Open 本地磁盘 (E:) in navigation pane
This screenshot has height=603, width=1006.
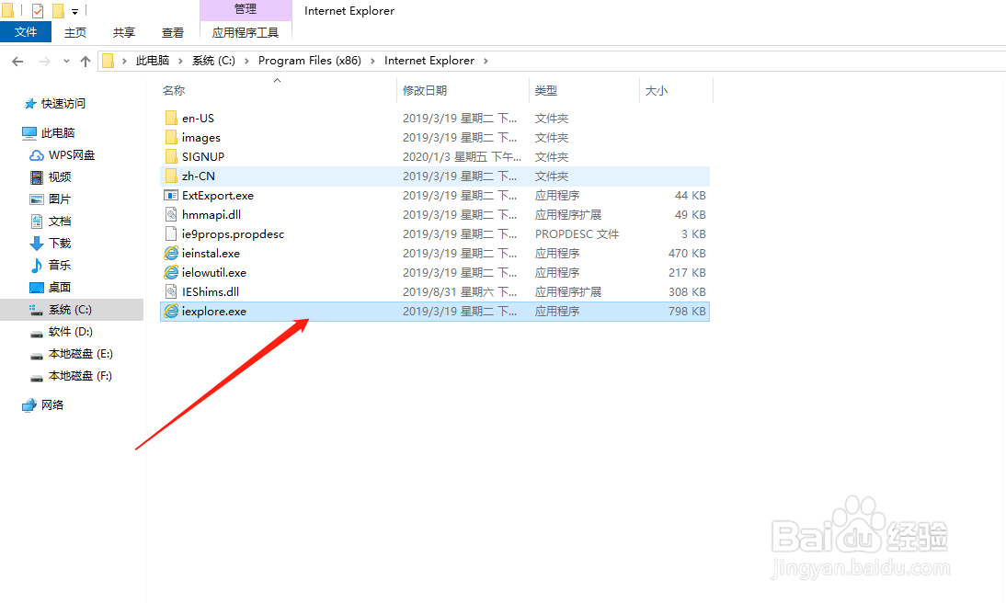point(80,354)
